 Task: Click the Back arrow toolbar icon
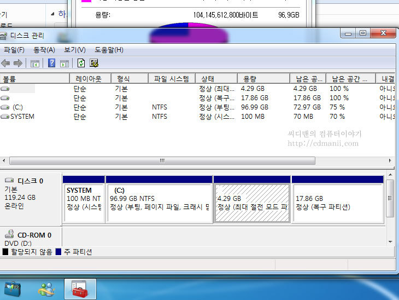pos(5,64)
